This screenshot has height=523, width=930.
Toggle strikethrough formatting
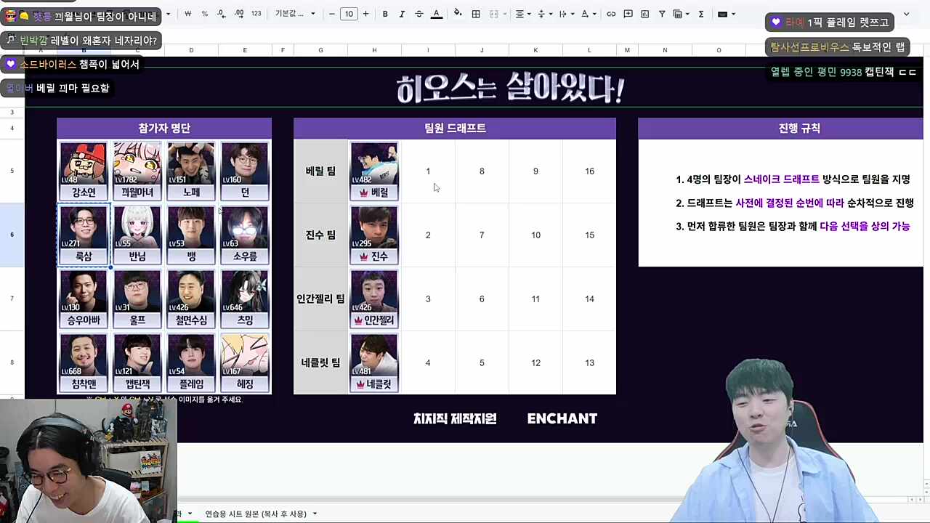tap(419, 14)
